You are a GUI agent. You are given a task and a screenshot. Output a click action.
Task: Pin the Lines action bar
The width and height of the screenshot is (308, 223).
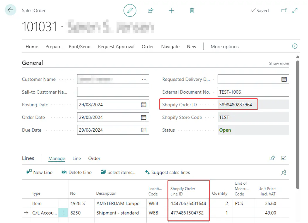pos(284,172)
